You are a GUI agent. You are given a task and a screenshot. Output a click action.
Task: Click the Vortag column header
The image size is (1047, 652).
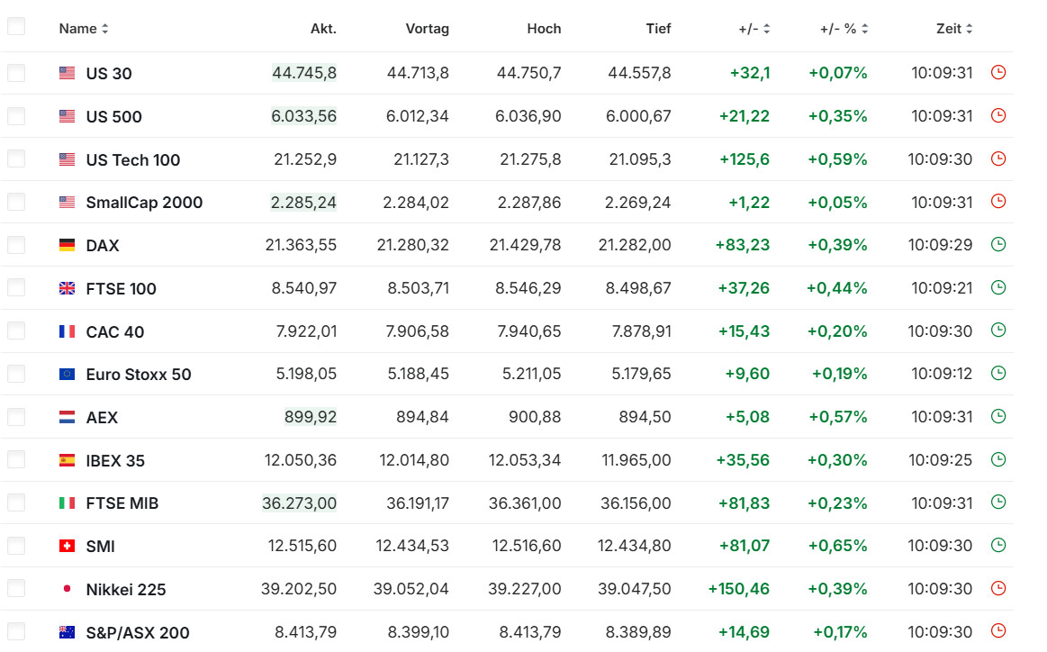pyautogui.click(x=427, y=29)
